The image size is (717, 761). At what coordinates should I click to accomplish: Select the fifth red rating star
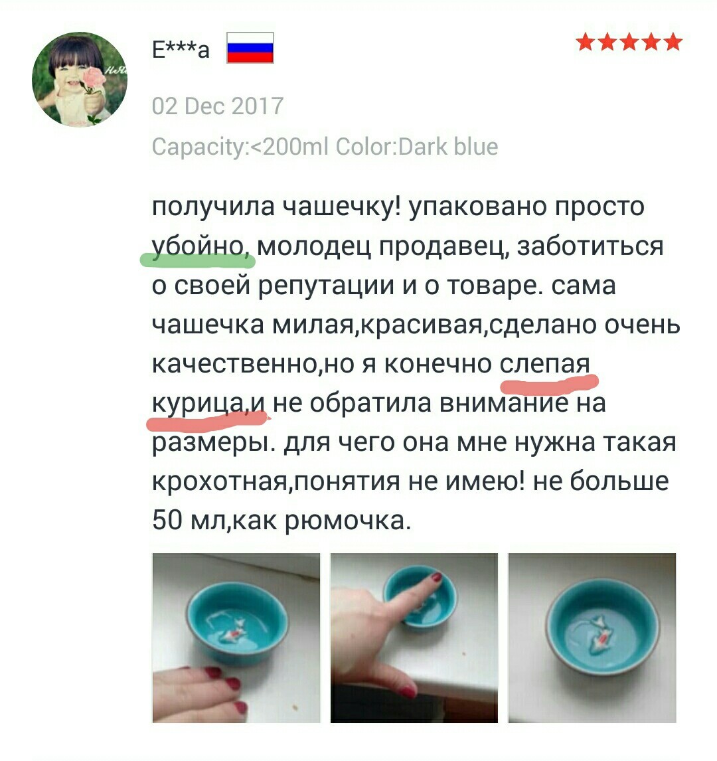click(673, 42)
